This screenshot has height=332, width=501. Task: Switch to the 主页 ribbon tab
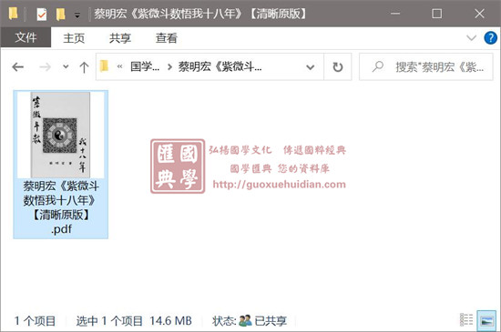click(74, 38)
